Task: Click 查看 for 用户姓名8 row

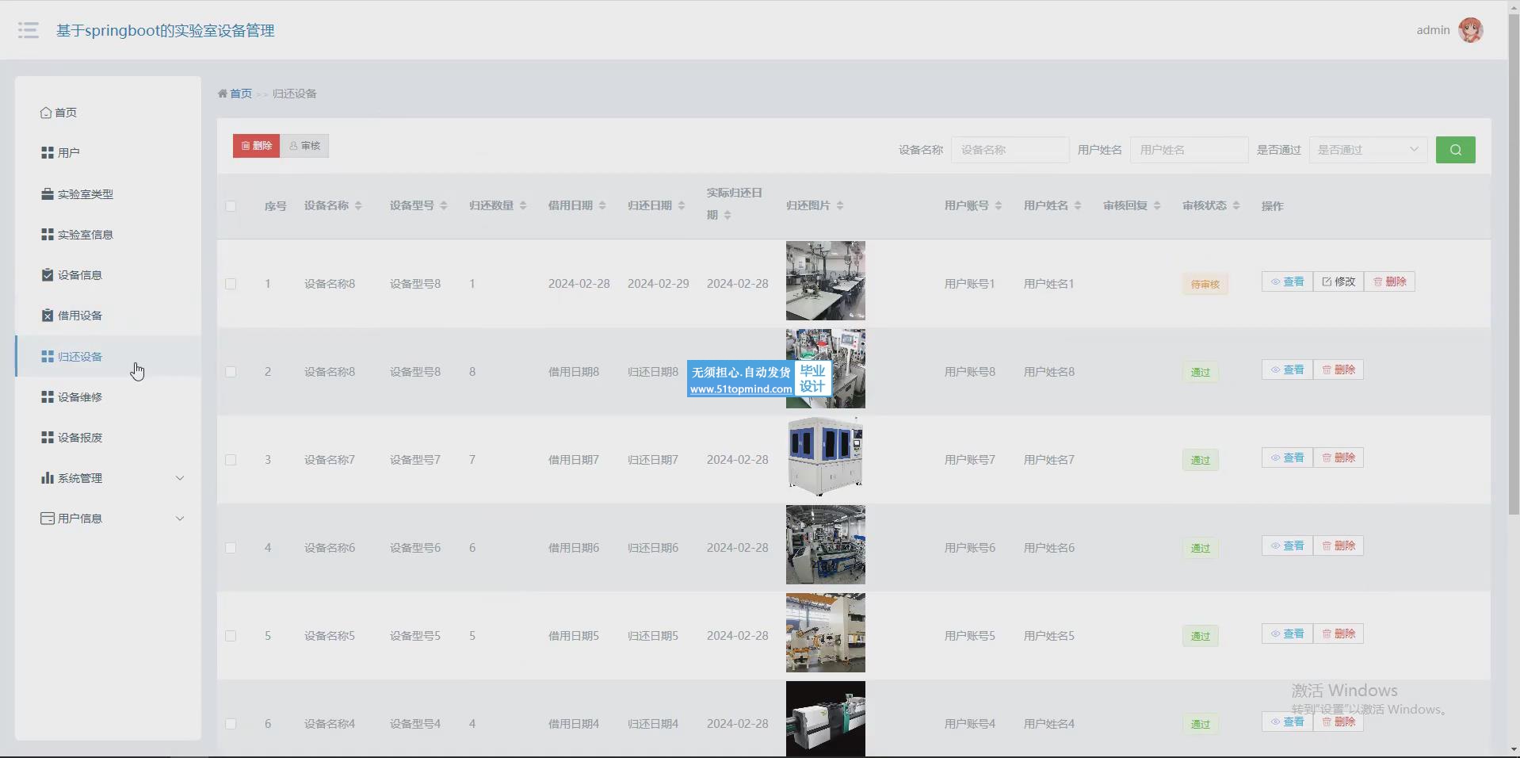Action: point(1287,369)
